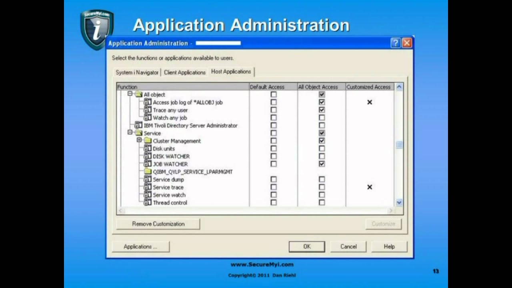The image size is (512, 288).
Task: Click the Watch any job function icon
Action: (x=148, y=118)
